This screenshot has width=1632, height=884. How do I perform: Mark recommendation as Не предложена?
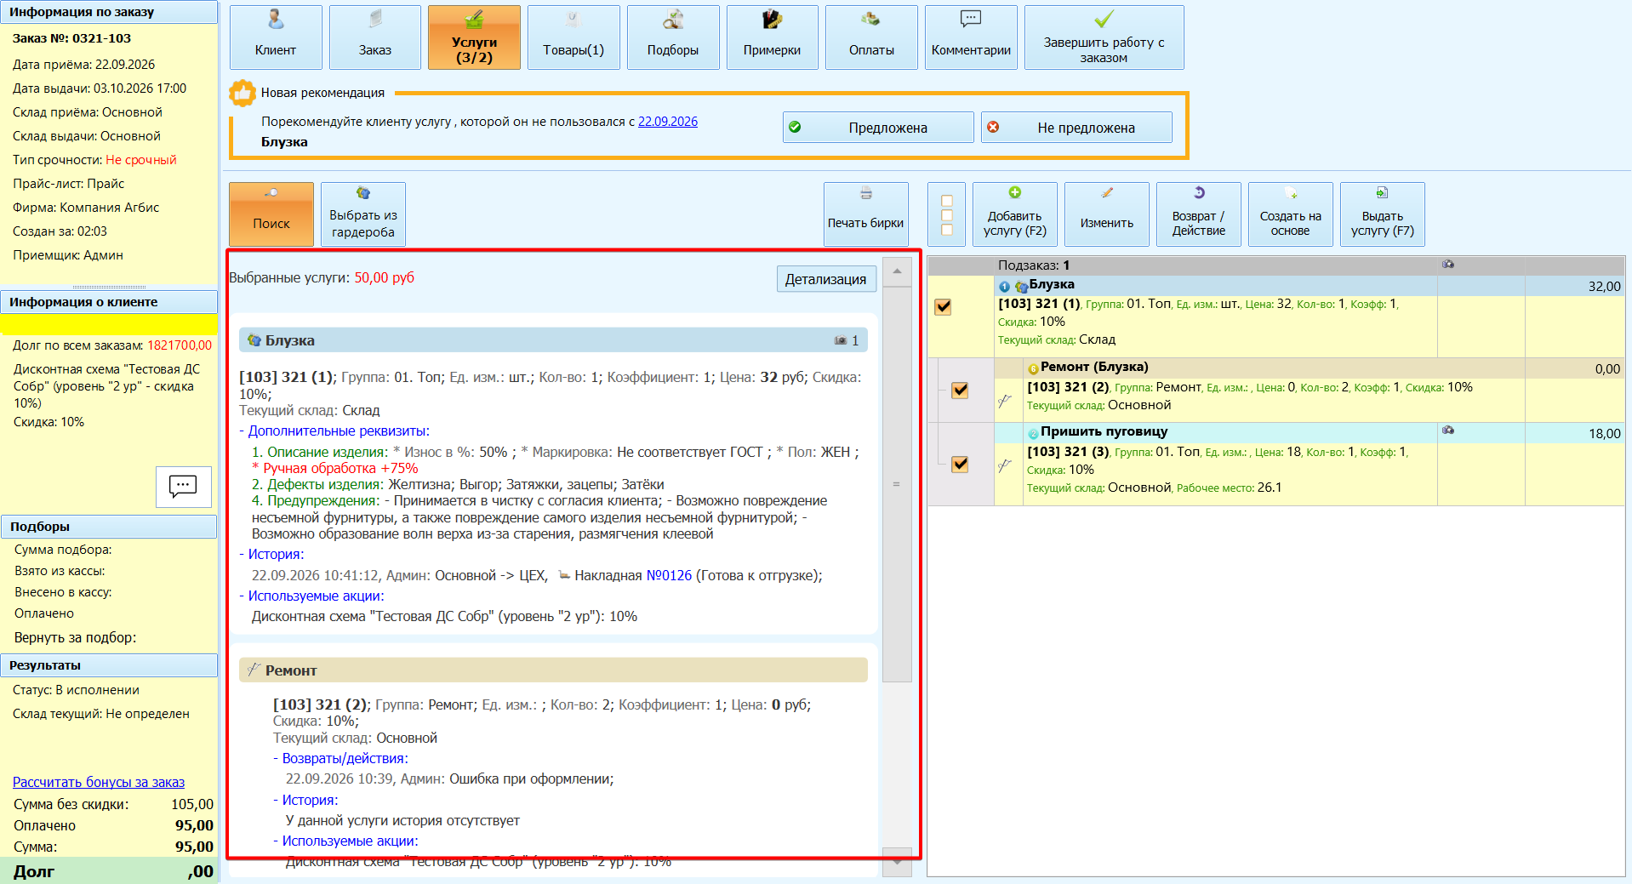(1076, 128)
